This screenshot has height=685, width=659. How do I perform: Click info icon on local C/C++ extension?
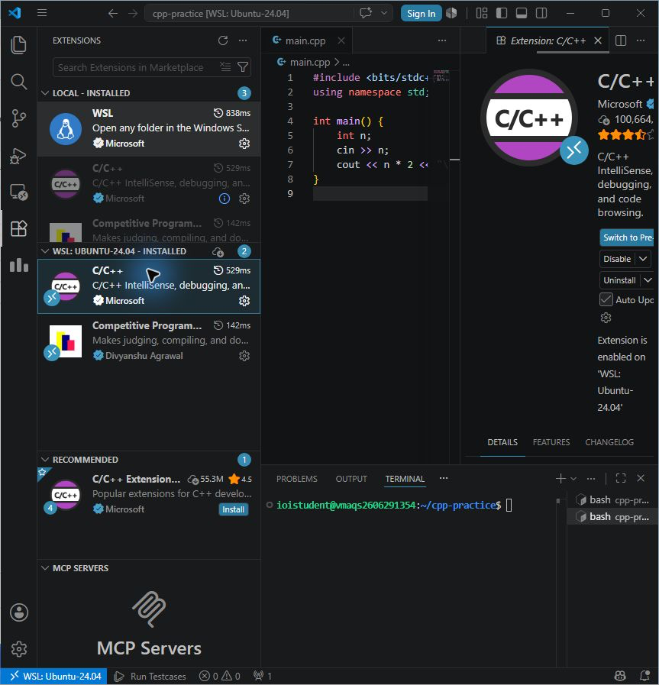pos(224,199)
